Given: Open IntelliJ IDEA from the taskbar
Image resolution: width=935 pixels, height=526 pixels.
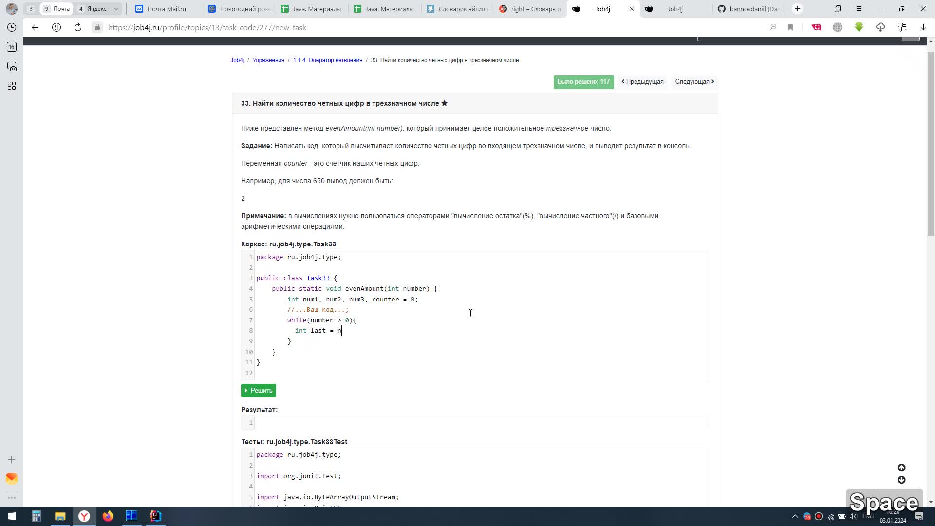Looking at the screenshot, I should [x=155, y=516].
